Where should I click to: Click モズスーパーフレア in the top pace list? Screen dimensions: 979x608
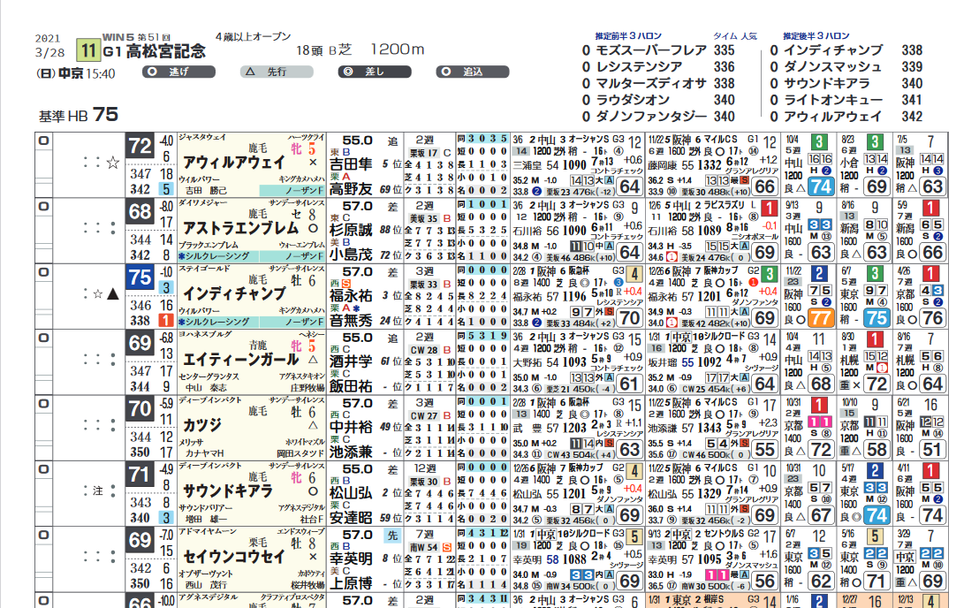point(651,50)
